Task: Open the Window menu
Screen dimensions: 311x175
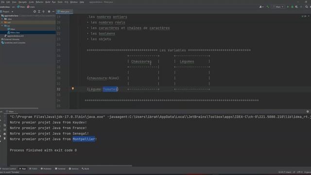Action: click(74, 2)
